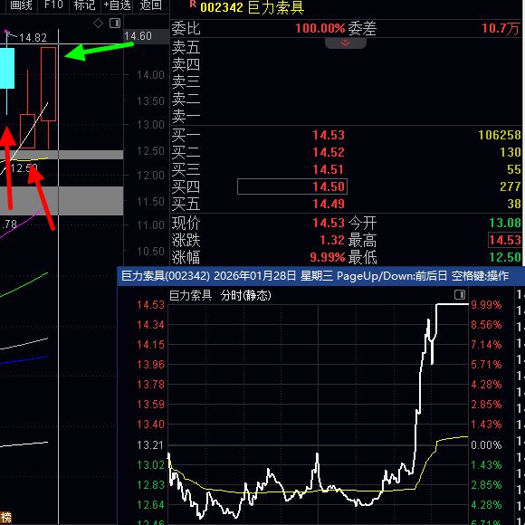Click 分时 axis label 13.21
The width and height of the screenshot is (525, 525).
pos(150,445)
